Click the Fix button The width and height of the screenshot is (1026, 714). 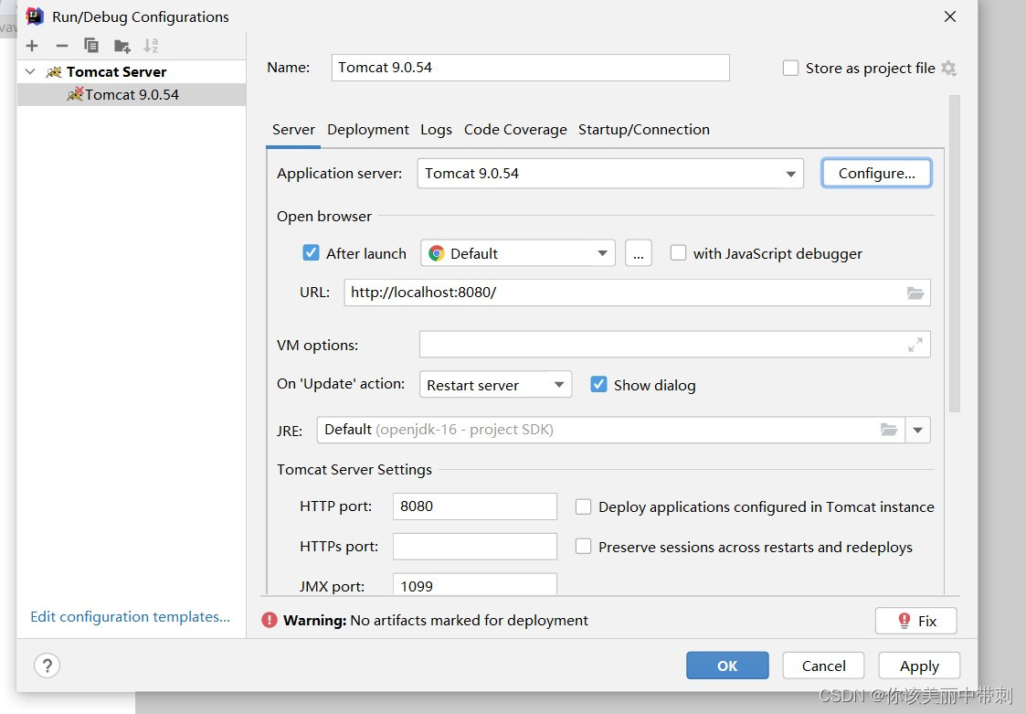tap(915, 621)
